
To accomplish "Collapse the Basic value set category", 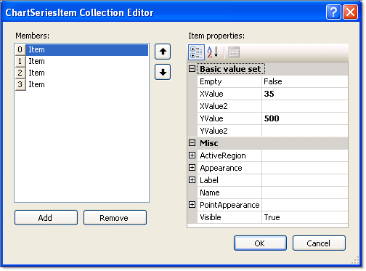I will click(192, 69).
